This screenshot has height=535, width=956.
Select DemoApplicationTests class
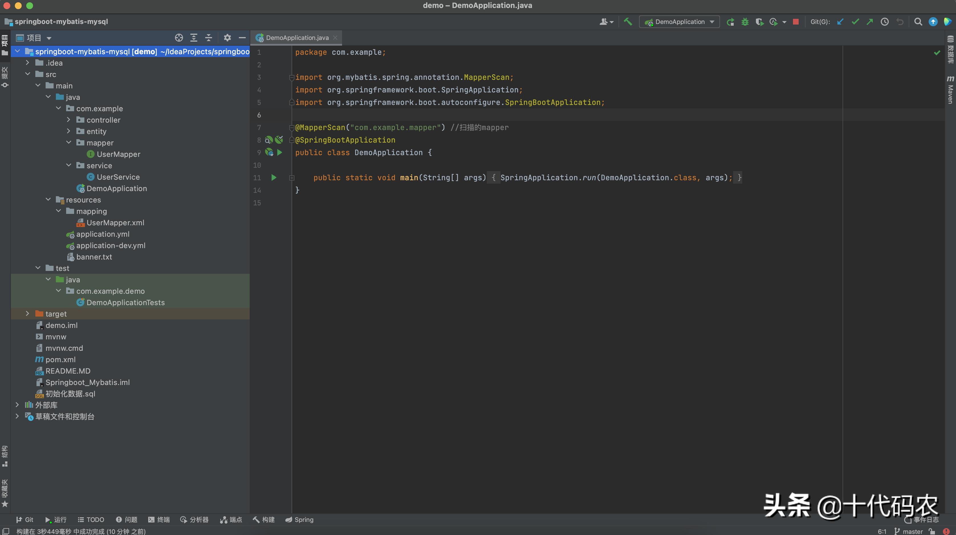125,302
